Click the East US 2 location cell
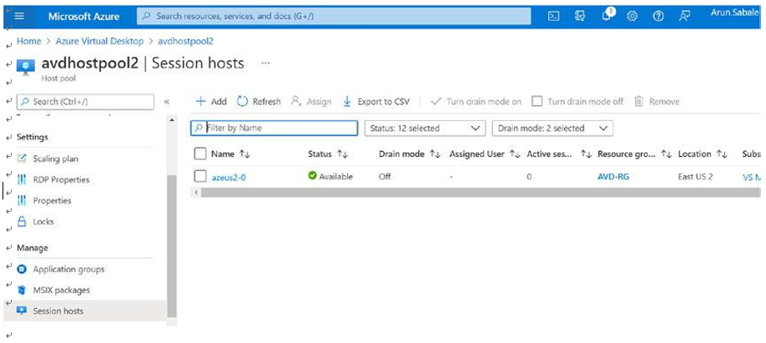The image size is (766, 343). pos(695,177)
